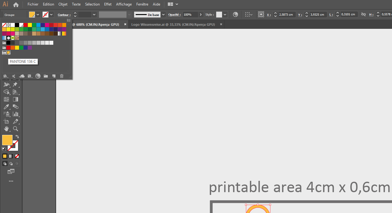Increase the Contour stroke weight stepper

coord(75,13)
